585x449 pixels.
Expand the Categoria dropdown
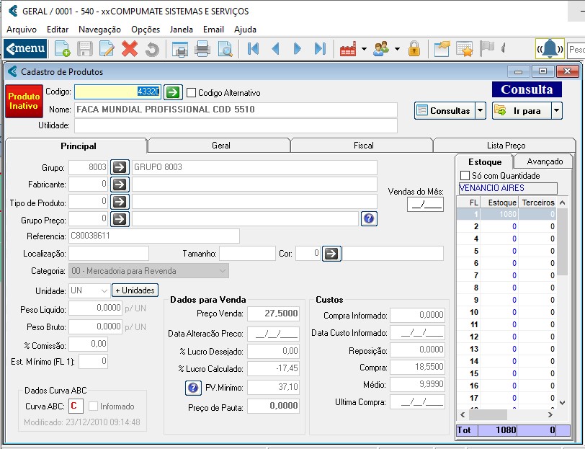[222, 271]
